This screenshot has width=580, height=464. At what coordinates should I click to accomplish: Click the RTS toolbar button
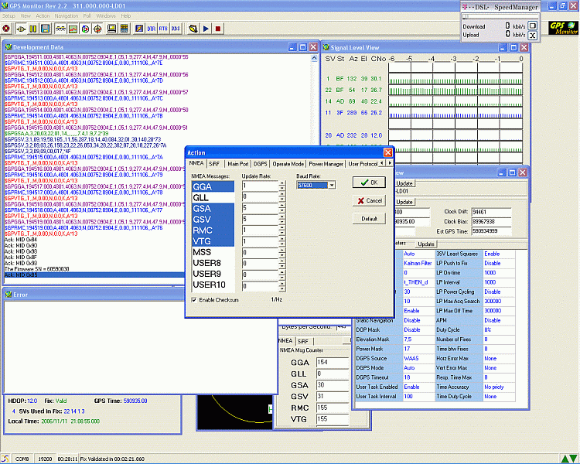click(x=163, y=29)
